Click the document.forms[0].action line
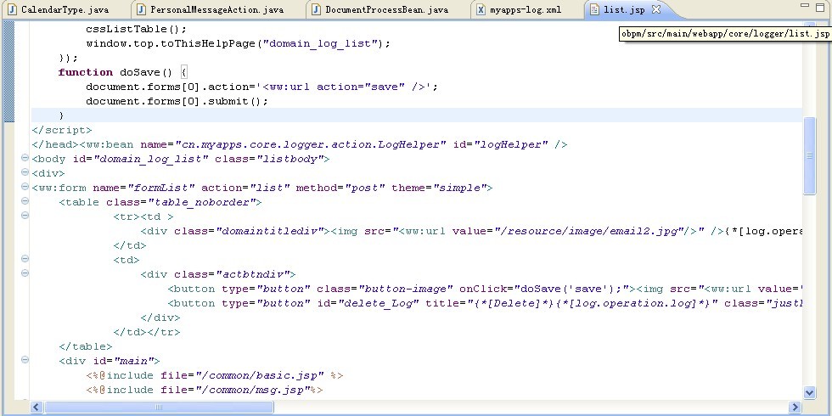 [x=262, y=87]
